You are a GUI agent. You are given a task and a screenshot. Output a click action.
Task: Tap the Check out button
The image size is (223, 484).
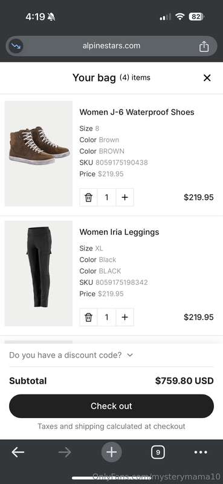coord(111,406)
